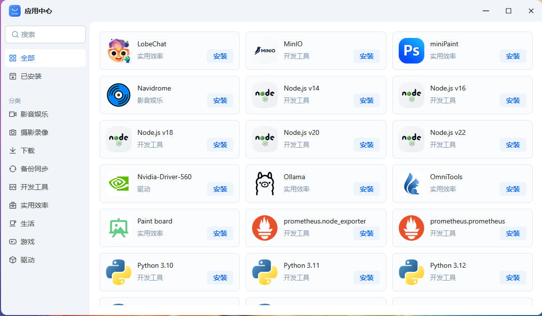Select the 开发工具 category
The image size is (542, 316).
[45, 187]
